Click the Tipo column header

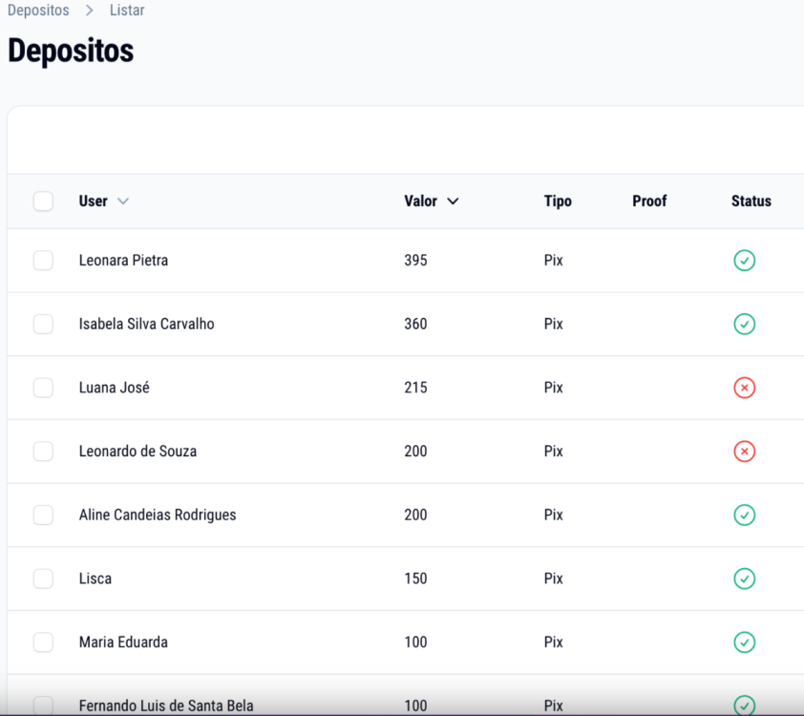point(558,200)
